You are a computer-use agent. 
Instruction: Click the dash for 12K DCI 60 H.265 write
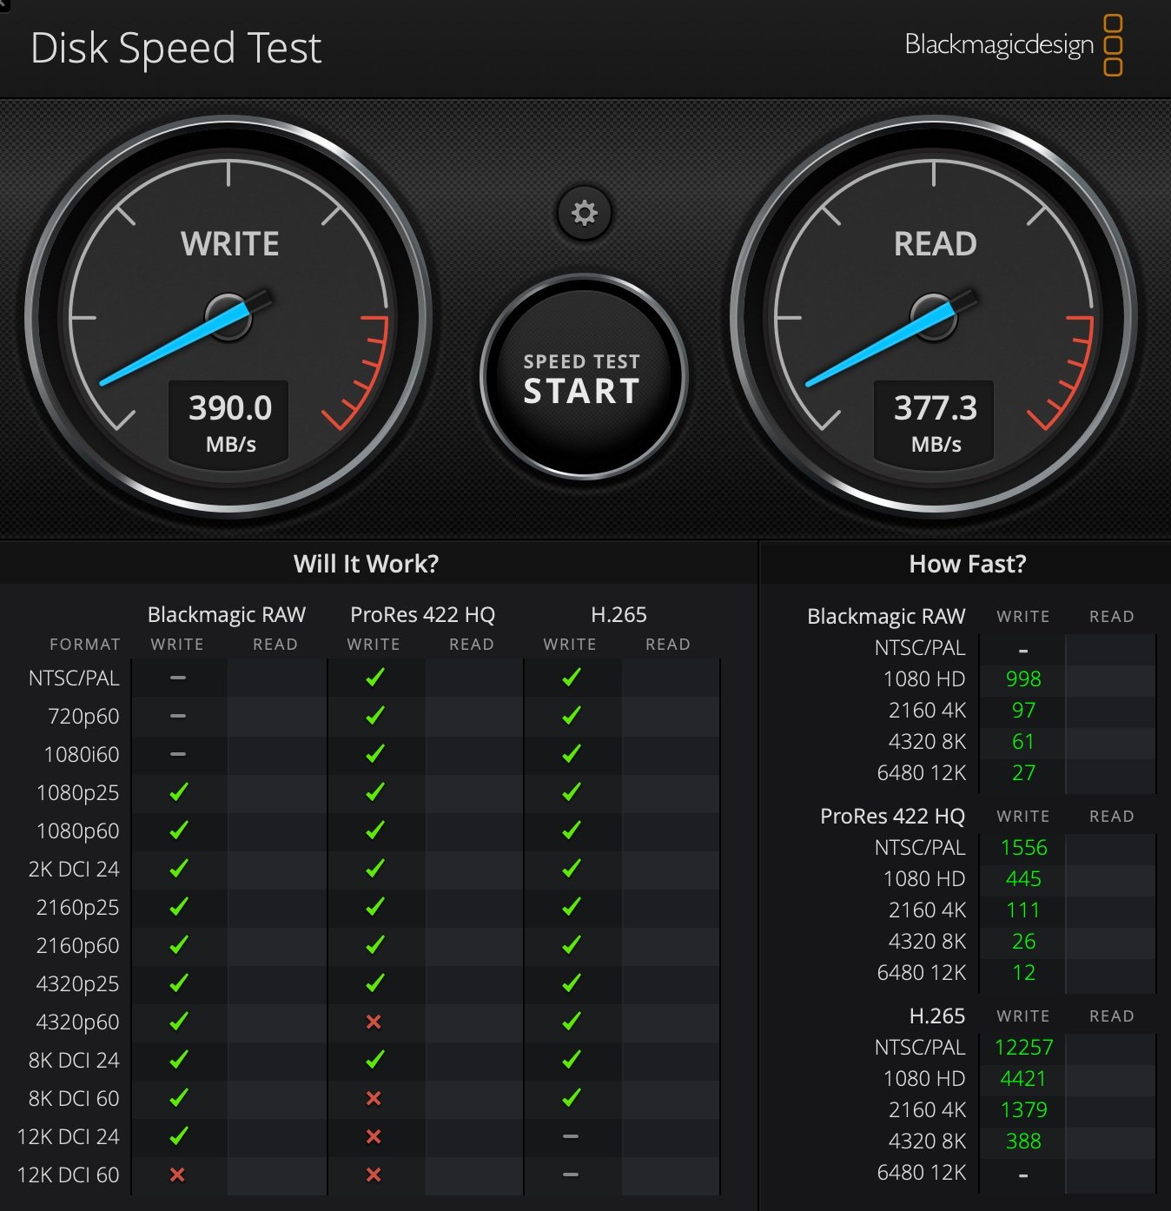coord(571,1175)
